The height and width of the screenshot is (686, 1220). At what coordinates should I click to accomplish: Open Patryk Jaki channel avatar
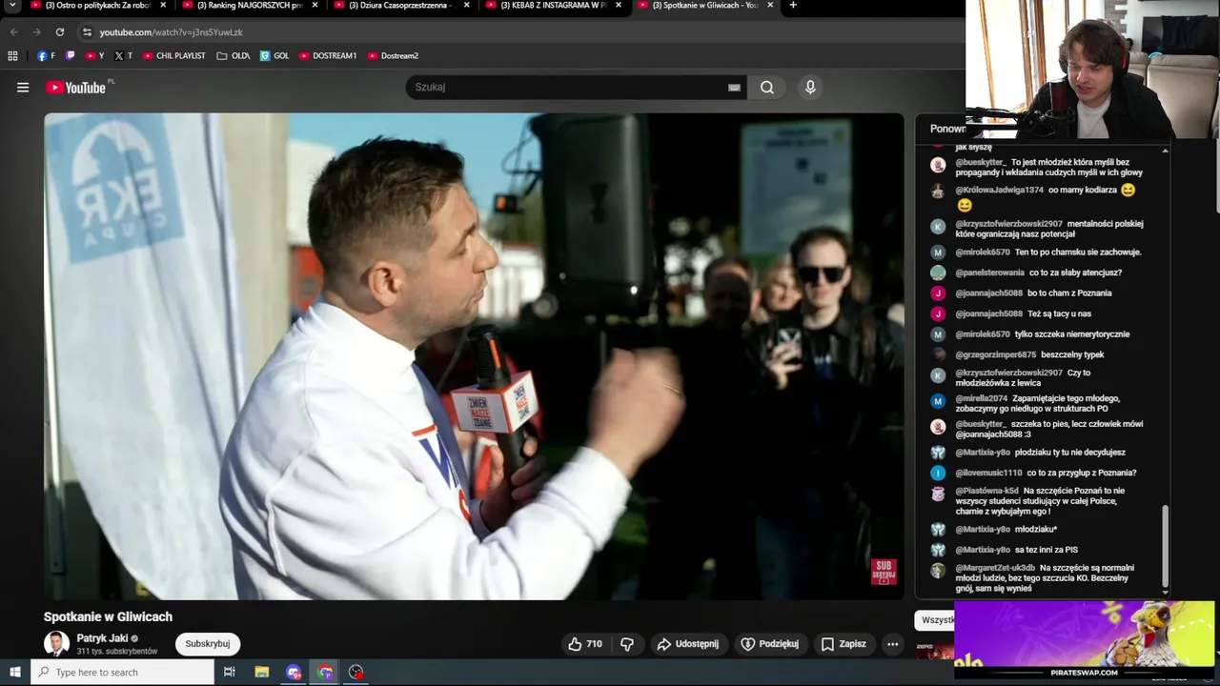click(57, 644)
